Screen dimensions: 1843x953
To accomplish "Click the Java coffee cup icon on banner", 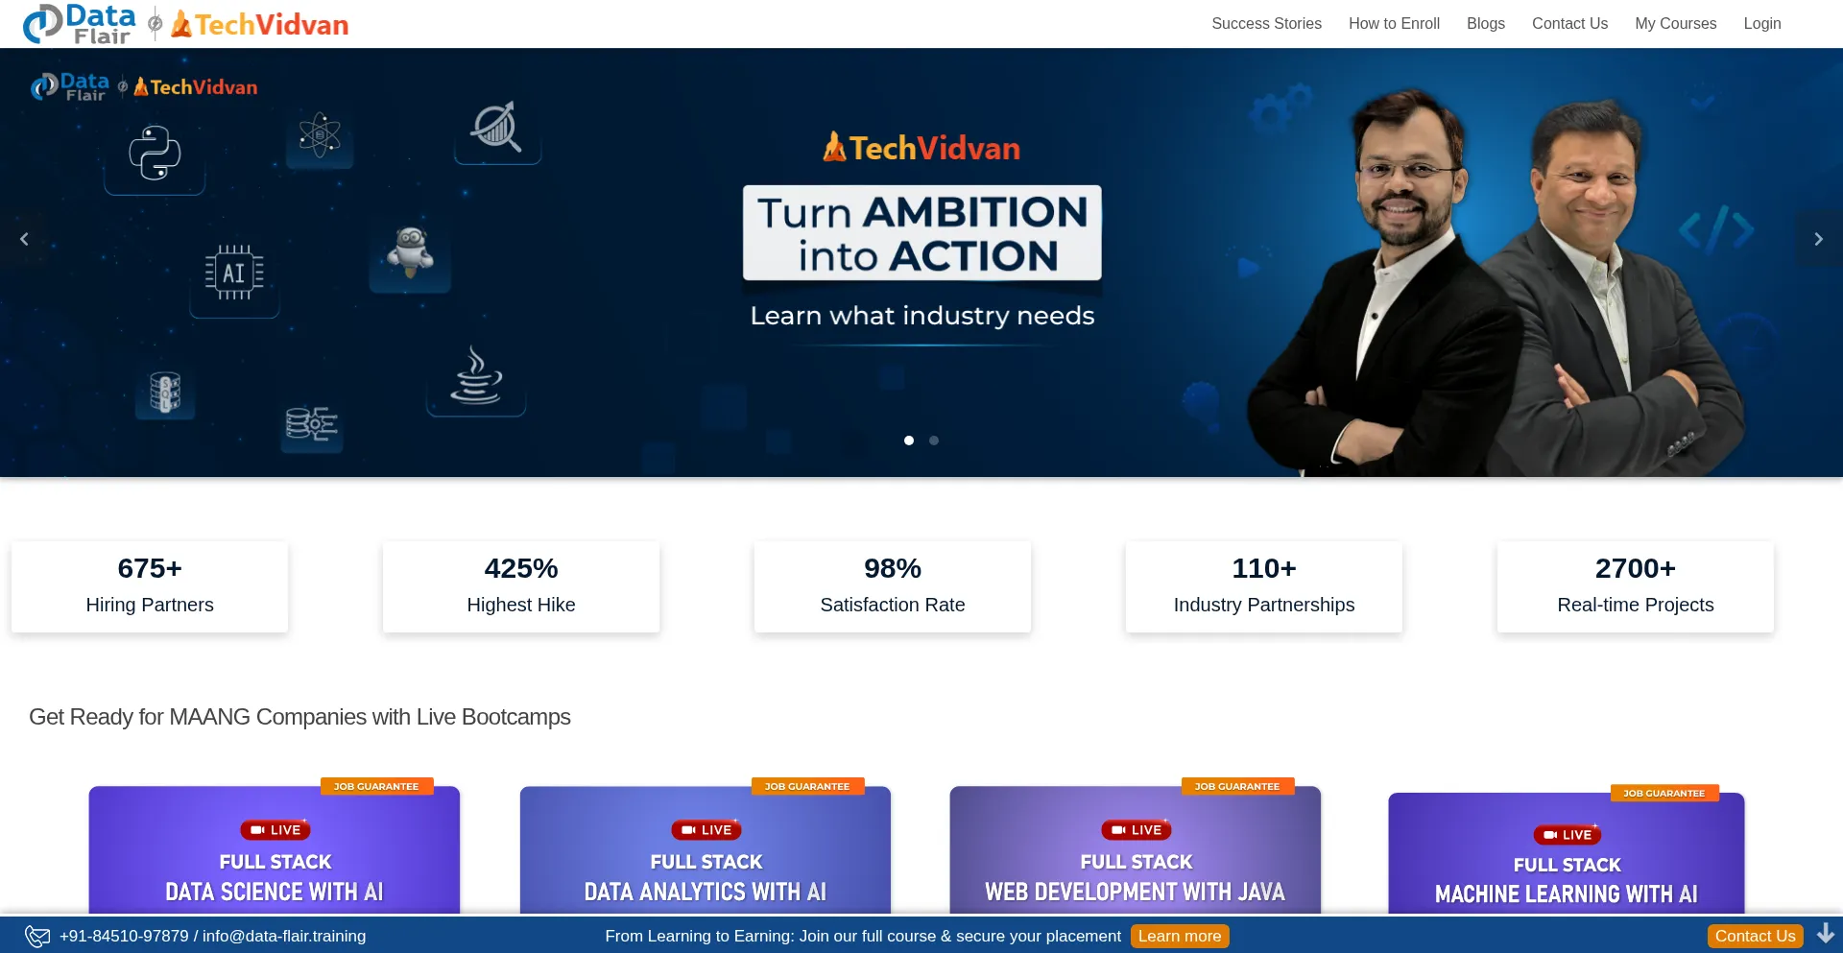I will [x=476, y=375].
